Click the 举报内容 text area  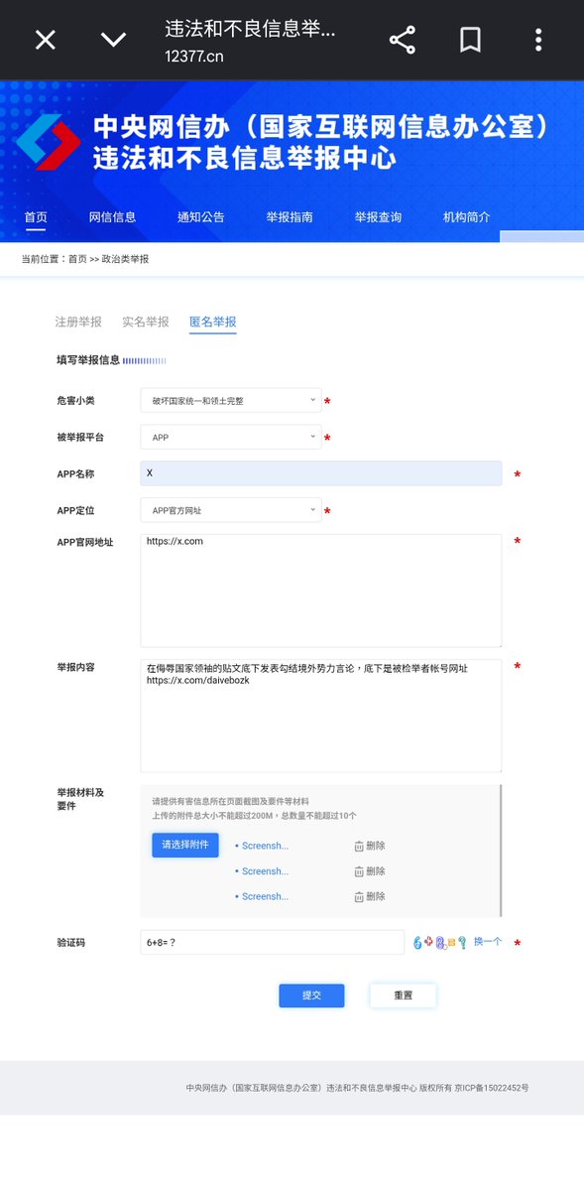[321, 716]
